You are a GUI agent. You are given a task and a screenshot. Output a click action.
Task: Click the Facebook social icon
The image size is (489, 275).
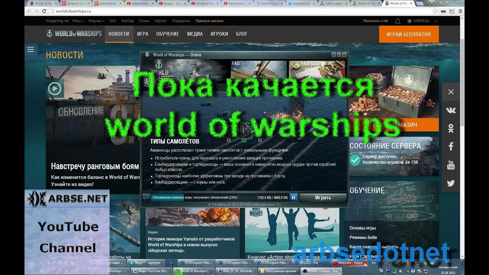pos(451,146)
